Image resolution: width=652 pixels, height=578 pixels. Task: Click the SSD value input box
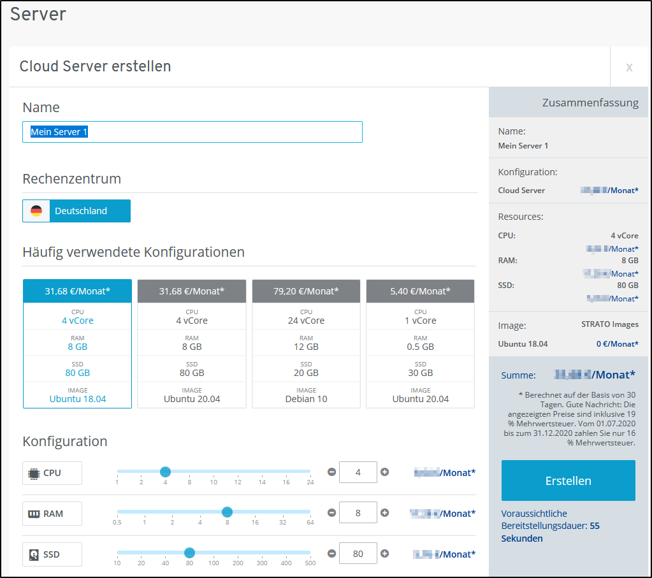click(x=358, y=554)
